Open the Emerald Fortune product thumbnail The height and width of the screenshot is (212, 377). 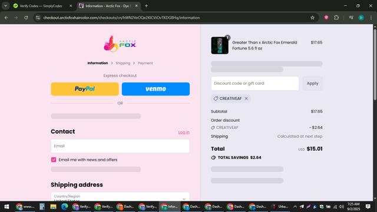pyautogui.click(x=220, y=45)
